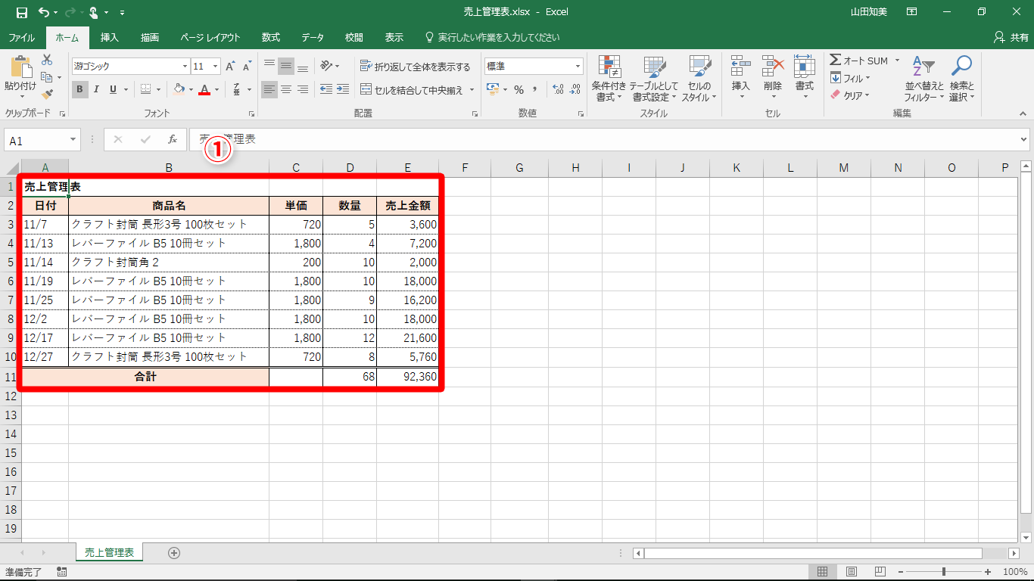The image size is (1034, 581).
Task: Click the Paste clipboard icon
Action: point(20,68)
